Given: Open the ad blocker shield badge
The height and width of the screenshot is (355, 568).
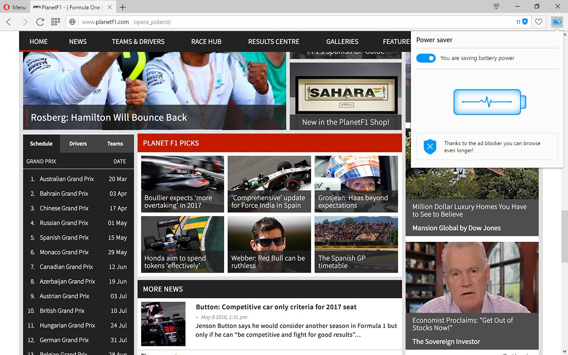Looking at the screenshot, I should tap(522, 22).
